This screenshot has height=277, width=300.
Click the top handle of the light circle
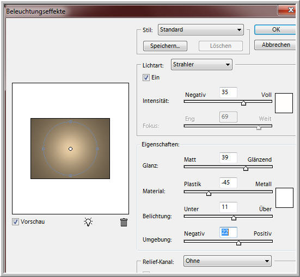coord(71,121)
